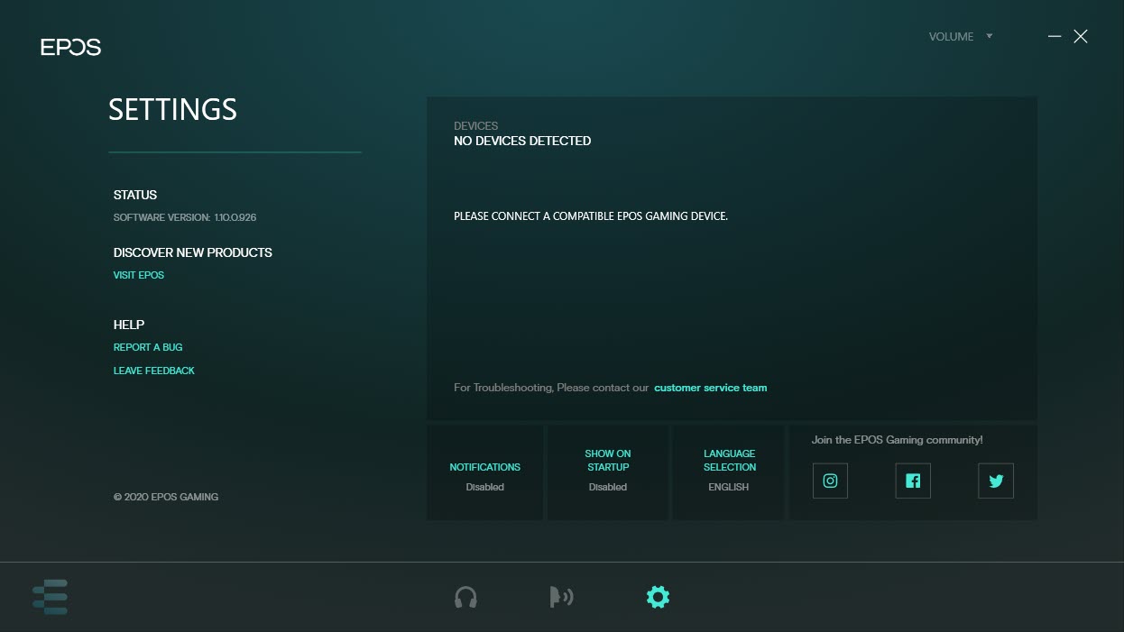The image size is (1124, 632).
Task: Open EPOS Facebook page
Action: pos(913,481)
